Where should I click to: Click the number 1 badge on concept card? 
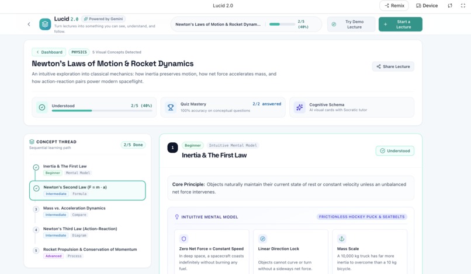pyautogui.click(x=173, y=147)
